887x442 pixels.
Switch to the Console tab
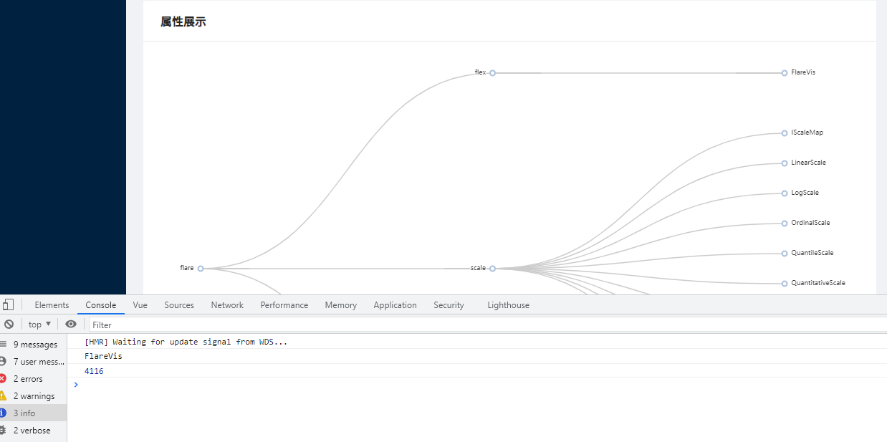(x=101, y=305)
